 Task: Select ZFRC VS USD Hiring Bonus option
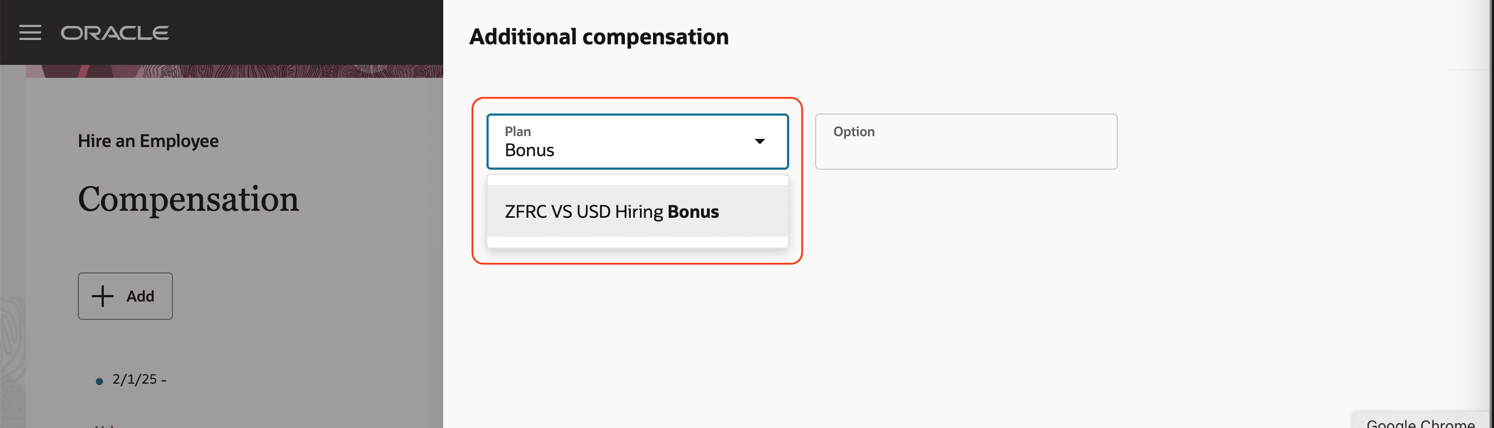[637, 211]
